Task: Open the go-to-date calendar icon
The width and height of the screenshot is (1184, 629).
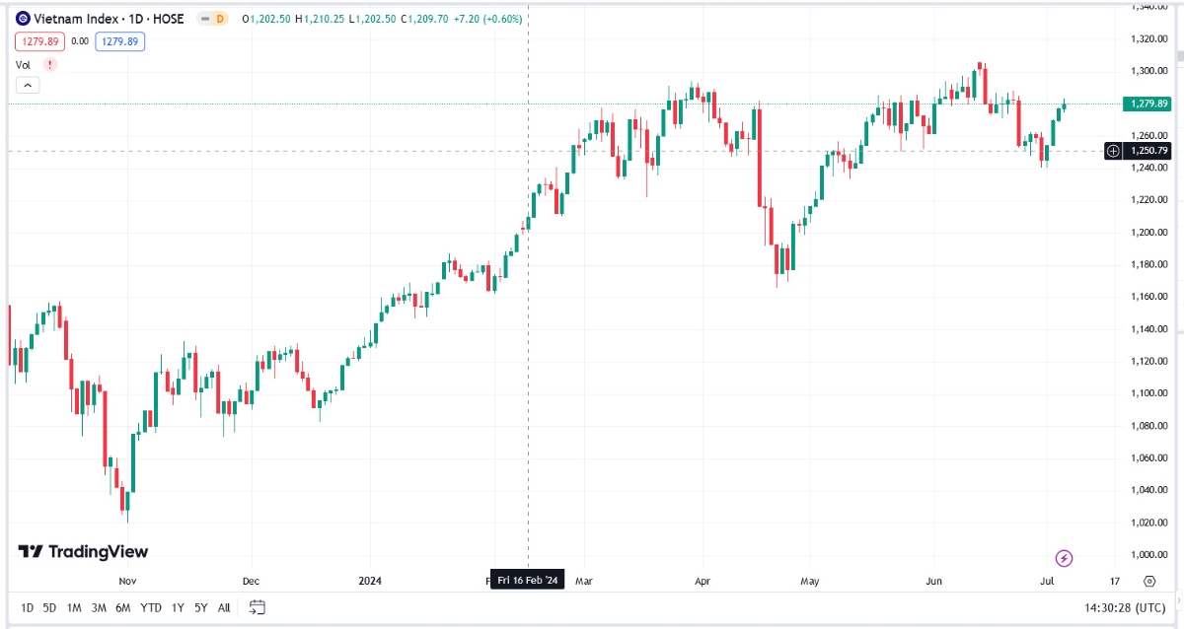Action: point(258,607)
